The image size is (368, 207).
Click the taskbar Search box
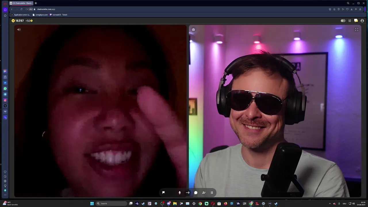(111, 204)
